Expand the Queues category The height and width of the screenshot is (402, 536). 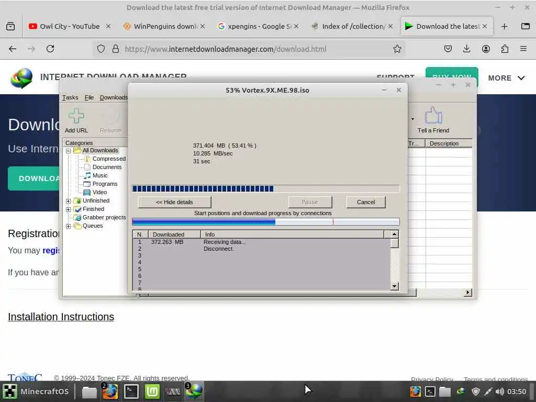[69, 226]
